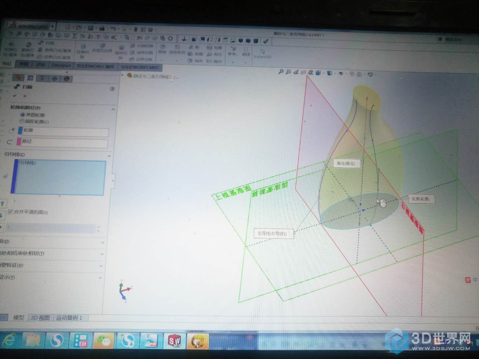Image resolution: width=479 pixels, height=359 pixels.
Task: Move guide curve up with arrow button
Action: click(2, 203)
